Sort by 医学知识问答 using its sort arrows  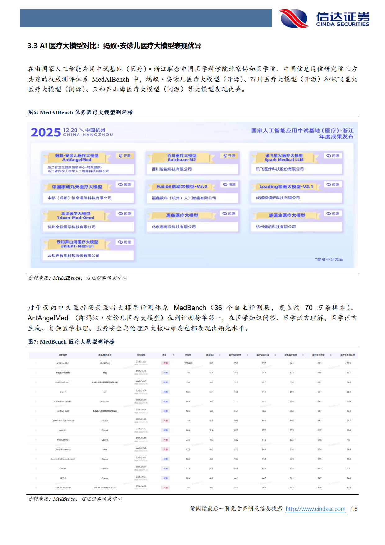pyautogui.click(x=247, y=355)
